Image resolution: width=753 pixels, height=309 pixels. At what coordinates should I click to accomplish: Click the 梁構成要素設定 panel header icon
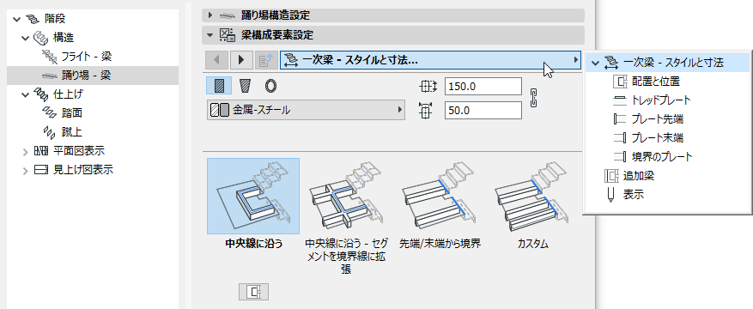coord(228,35)
